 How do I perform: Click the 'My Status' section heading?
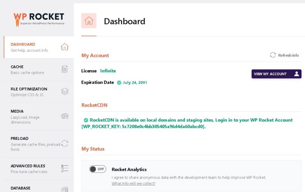click(x=93, y=149)
